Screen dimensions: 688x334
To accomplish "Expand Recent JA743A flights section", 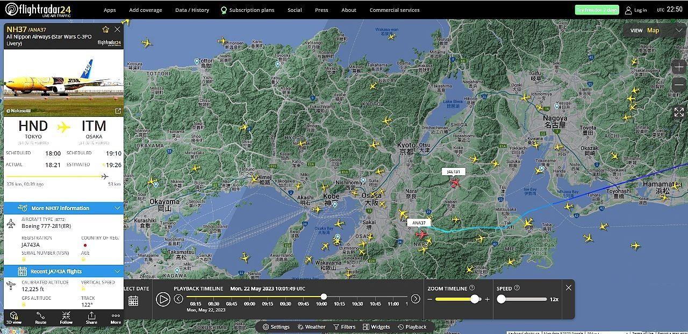I will tap(63, 271).
